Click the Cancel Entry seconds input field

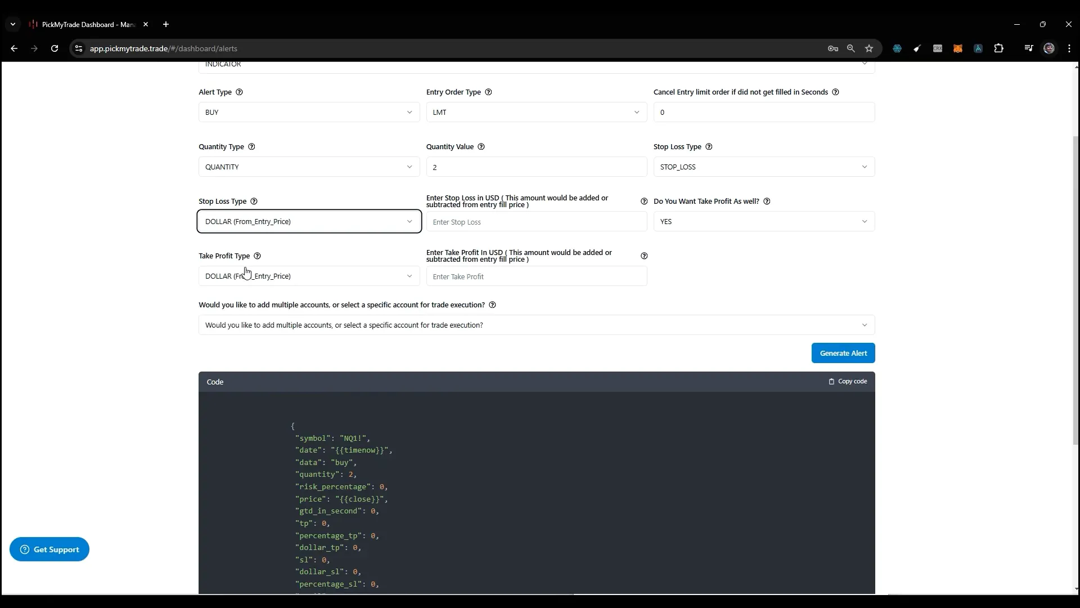click(x=764, y=112)
